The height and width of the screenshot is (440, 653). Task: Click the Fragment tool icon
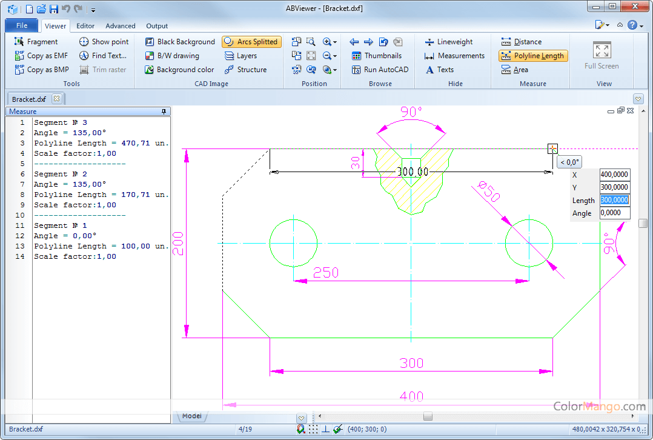click(x=19, y=42)
